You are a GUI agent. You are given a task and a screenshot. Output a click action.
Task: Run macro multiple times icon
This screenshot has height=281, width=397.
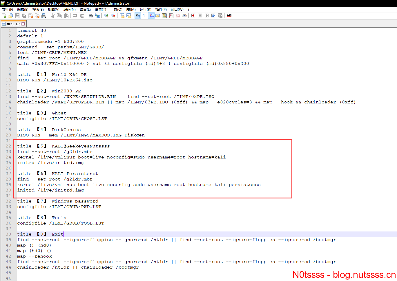(213, 16)
